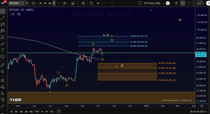Hide all drawings with eye icon
Screen dimensions: 210x114
coord(3,99)
